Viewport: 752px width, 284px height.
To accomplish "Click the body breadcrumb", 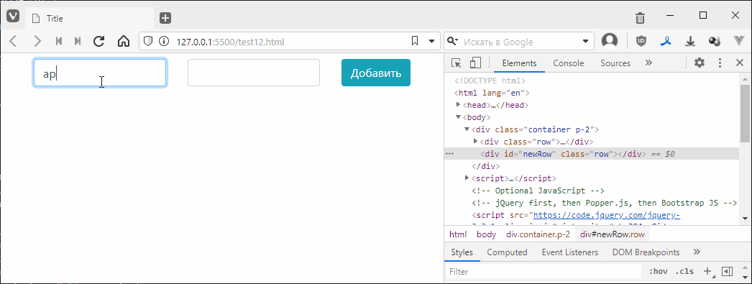I will 486,234.
